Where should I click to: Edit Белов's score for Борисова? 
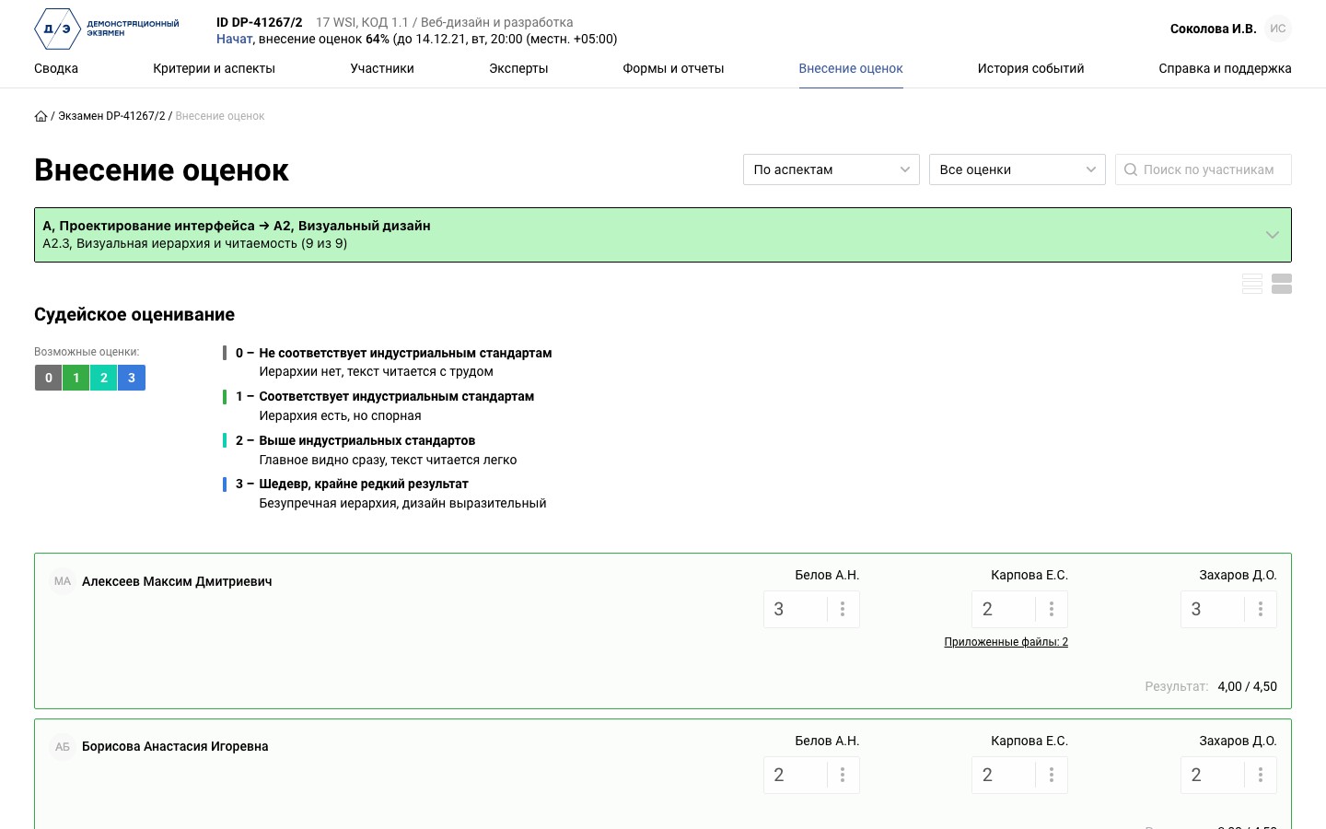coord(796,775)
